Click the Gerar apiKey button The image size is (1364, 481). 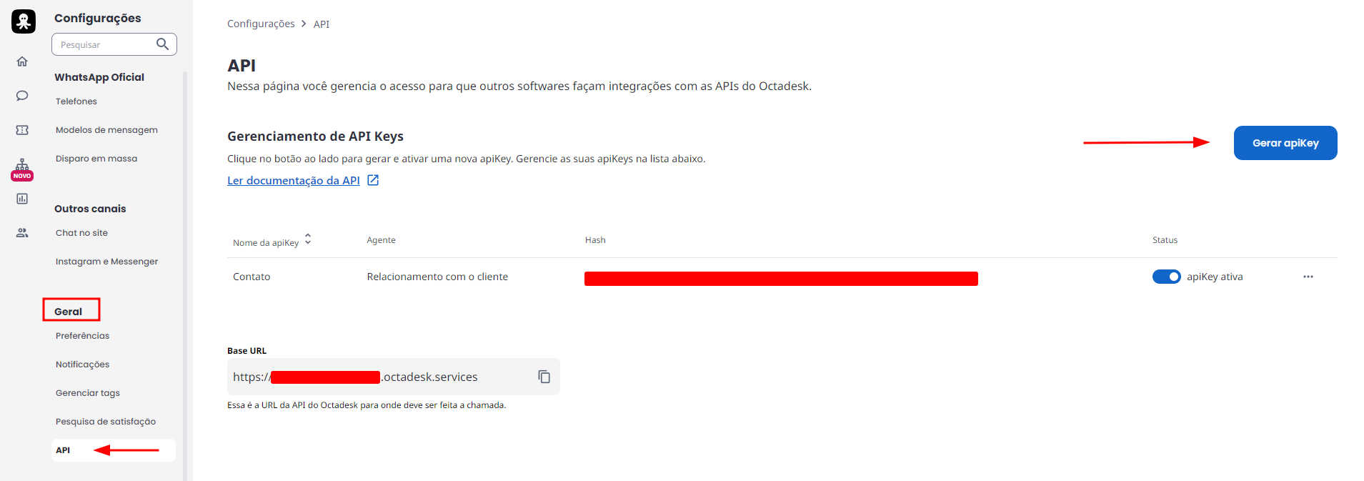coord(1285,143)
